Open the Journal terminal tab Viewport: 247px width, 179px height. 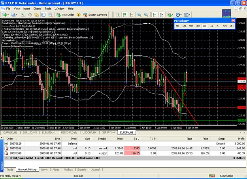[96, 170]
